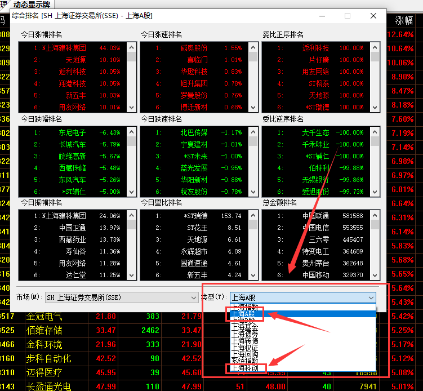Image resolution: width=423 pixels, height=391 pixels.
Task: Click down arrow in 今日涨速排名 list scrollbar
Action: tap(253, 107)
